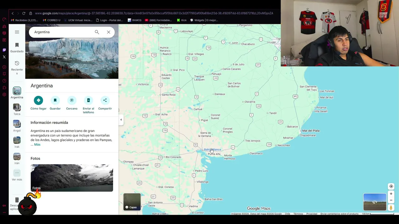Open the RAMOS bookmark

tap(135, 20)
